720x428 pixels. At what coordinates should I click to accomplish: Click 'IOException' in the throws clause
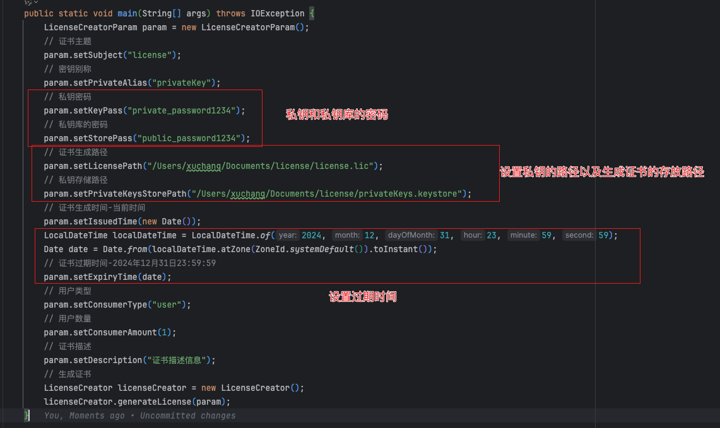tap(278, 13)
